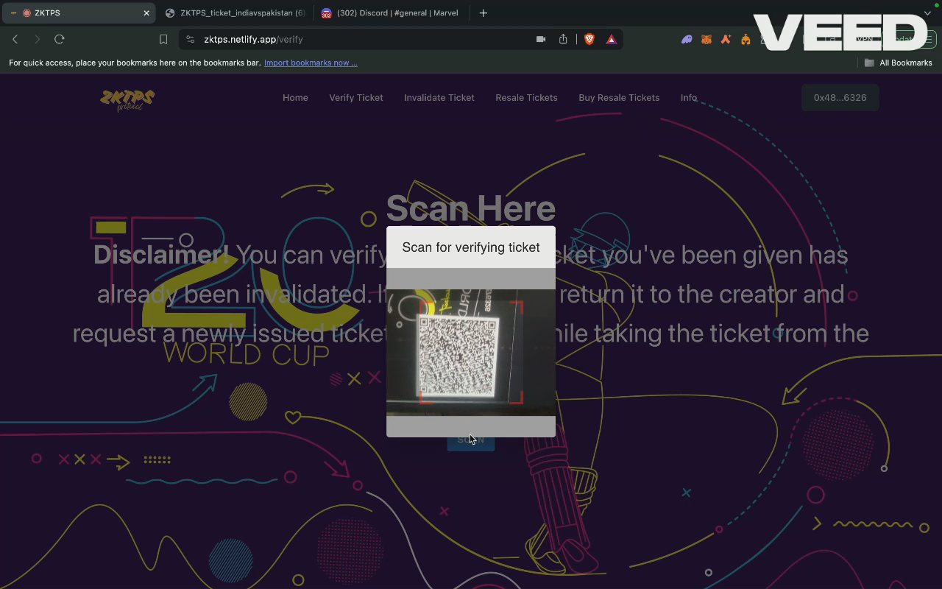Screen dimensions: 942x589
Task: Open a new tab with the plus button
Action: pos(484,13)
